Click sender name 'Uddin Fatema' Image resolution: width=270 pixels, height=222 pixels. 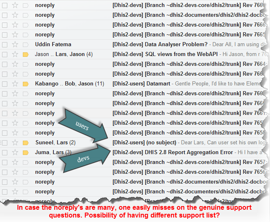53,45
